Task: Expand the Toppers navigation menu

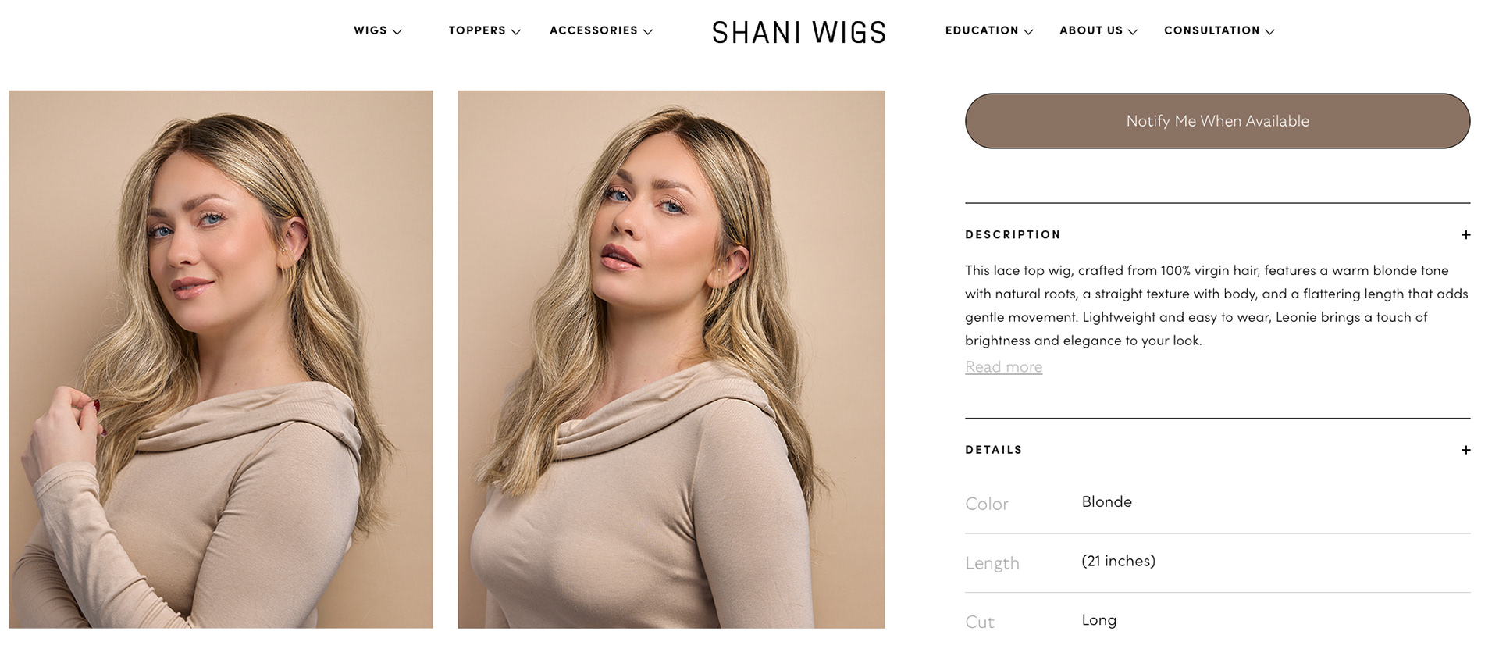Action: (x=484, y=30)
